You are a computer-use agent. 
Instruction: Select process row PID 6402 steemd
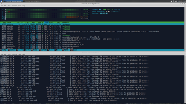point(92,35)
